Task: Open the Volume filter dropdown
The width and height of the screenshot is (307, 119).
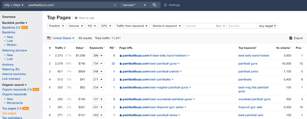Action: 76,26
